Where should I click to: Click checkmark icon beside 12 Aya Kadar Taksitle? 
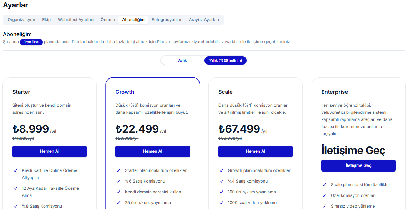point(15,188)
